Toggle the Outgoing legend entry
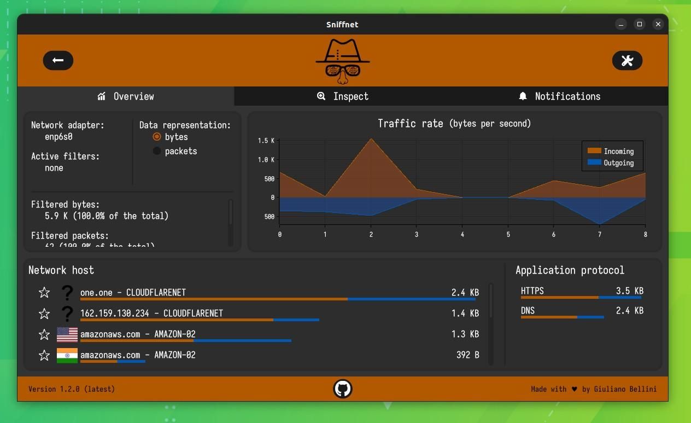This screenshot has height=423, width=691. pyautogui.click(x=612, y=163)
